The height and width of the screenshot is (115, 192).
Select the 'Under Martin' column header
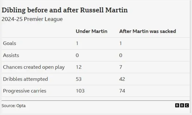click(x=91, y=31)
